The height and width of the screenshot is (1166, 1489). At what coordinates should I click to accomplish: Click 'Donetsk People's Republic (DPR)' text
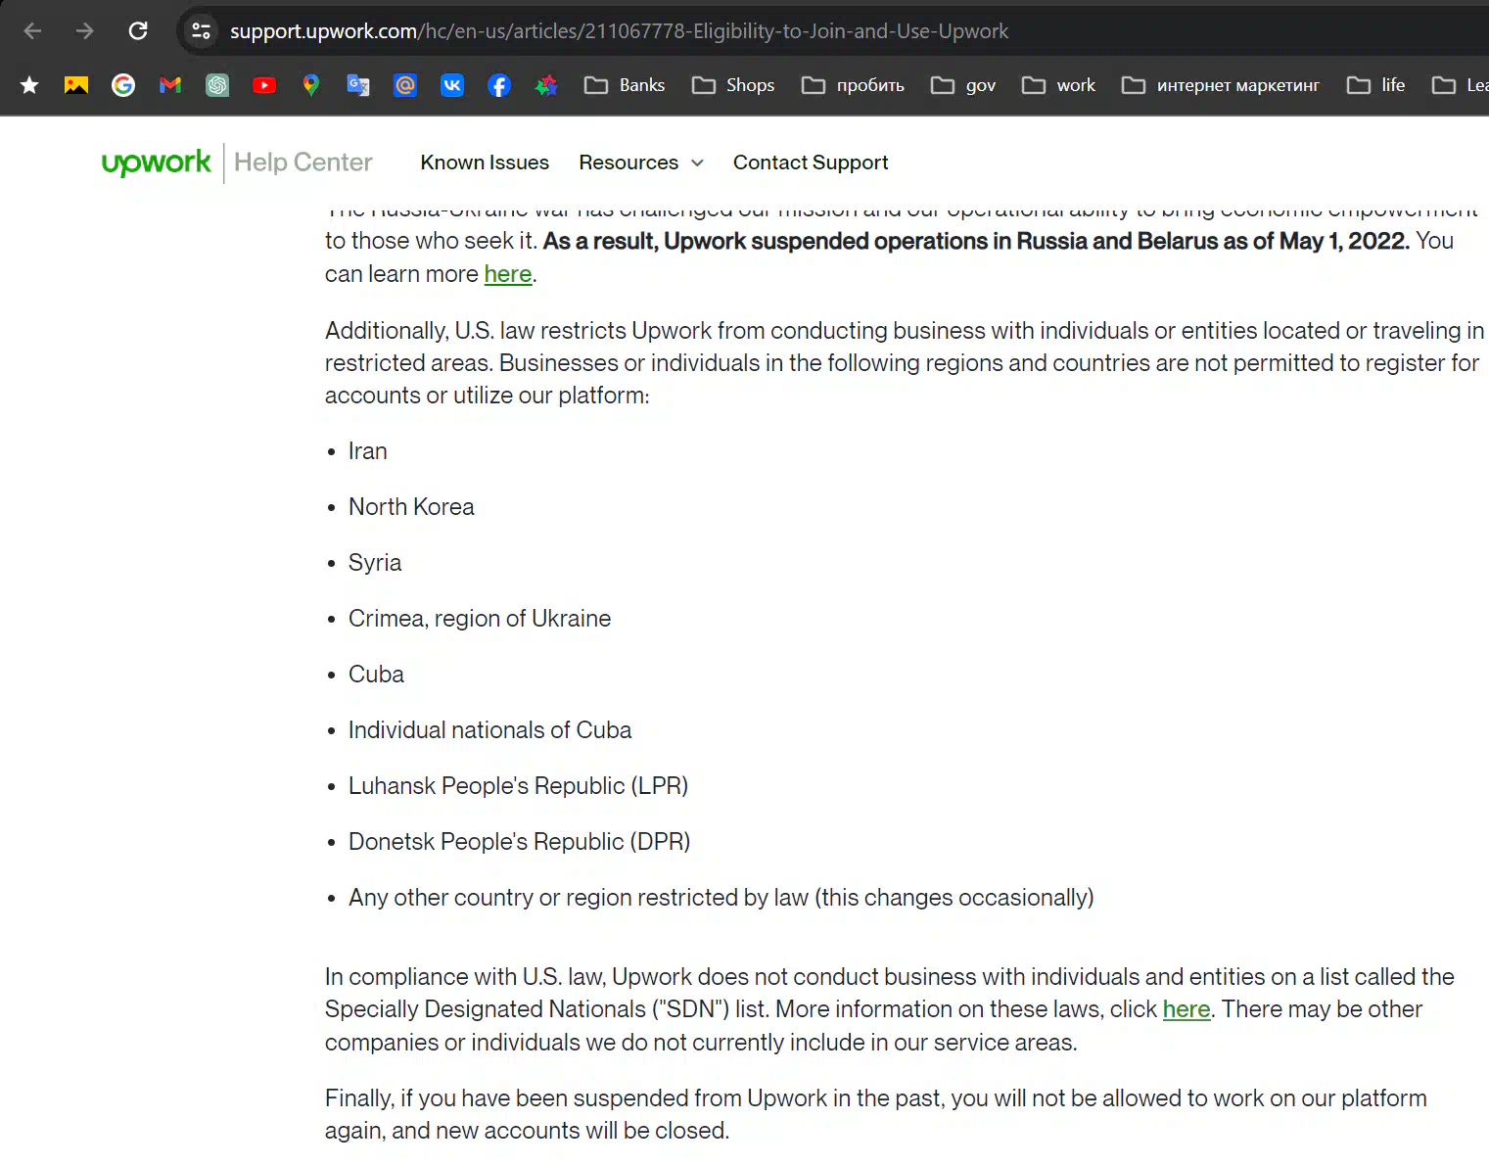[519, 842]
